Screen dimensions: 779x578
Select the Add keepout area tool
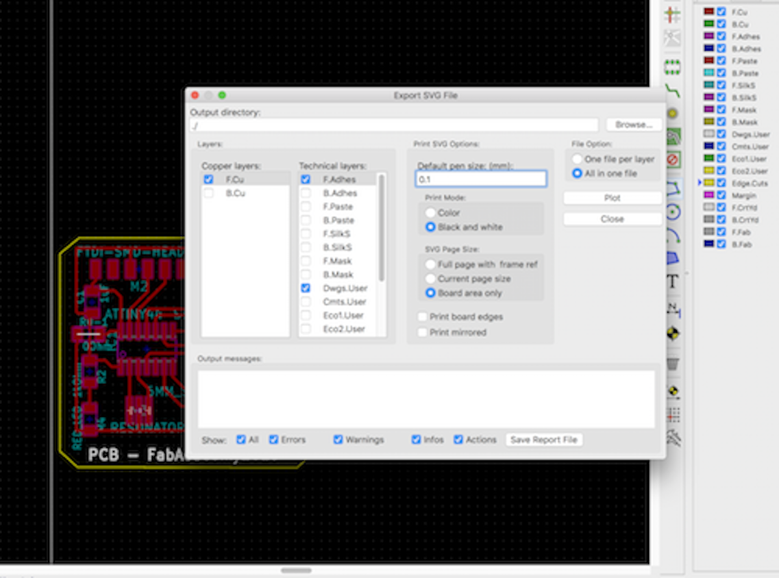[673, 159]
